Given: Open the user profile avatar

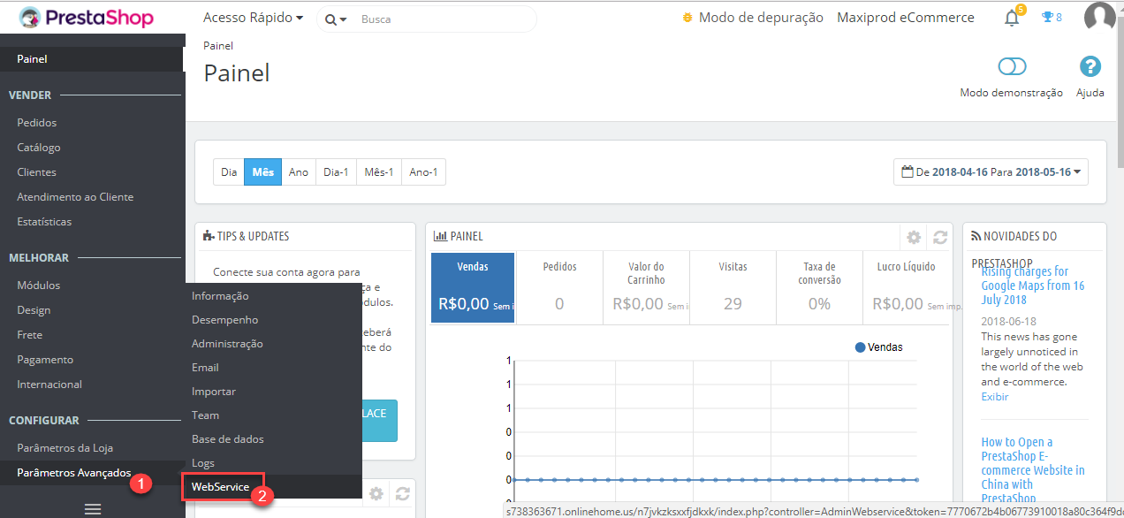Looking at the screenshot, I should (x=1099, y=18).
